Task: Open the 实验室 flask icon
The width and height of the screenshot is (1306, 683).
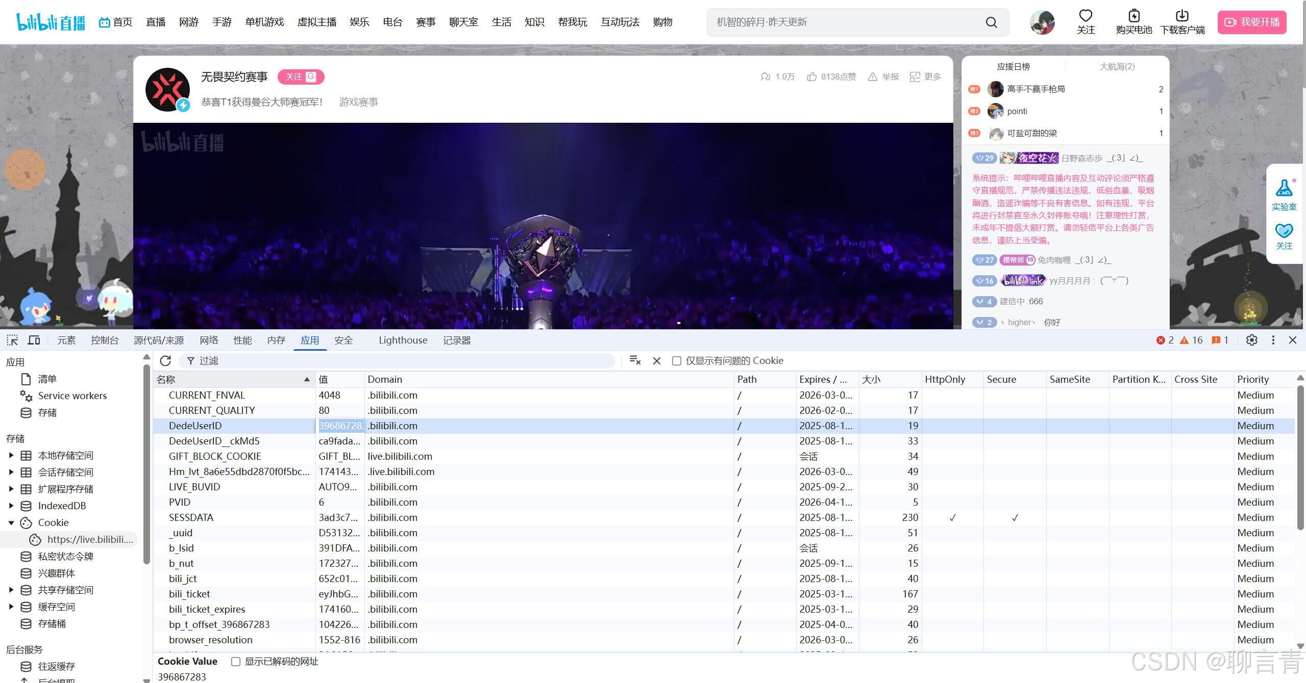Action: point(1284,189)
